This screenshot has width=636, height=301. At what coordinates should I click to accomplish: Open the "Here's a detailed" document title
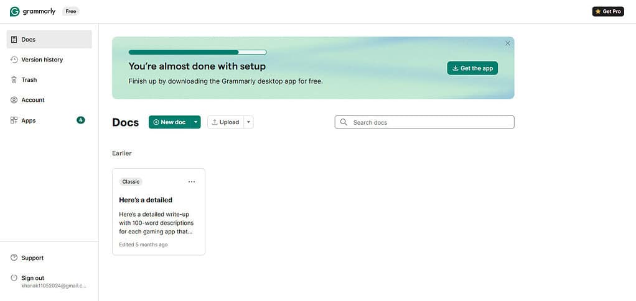pyautogui.click(x=146, y=200)
